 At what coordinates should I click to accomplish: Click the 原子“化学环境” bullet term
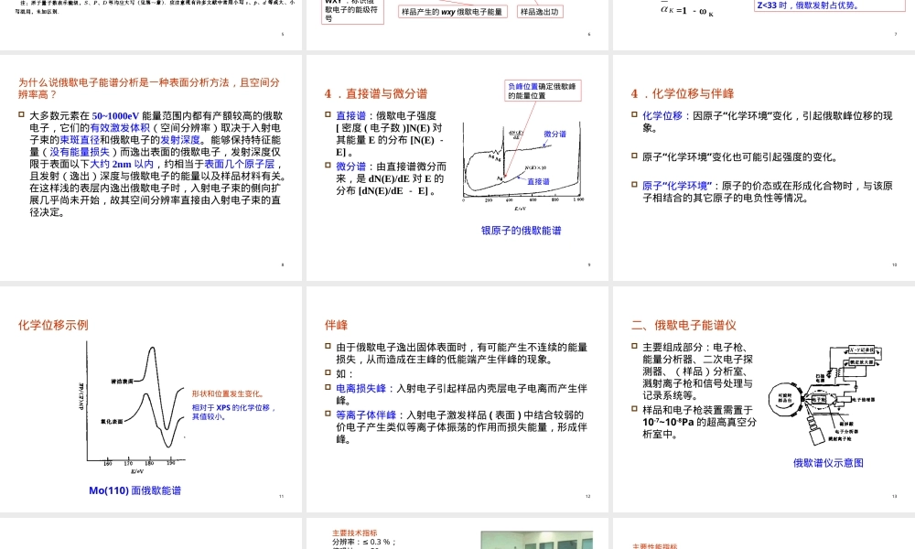(x=677, y=186)
